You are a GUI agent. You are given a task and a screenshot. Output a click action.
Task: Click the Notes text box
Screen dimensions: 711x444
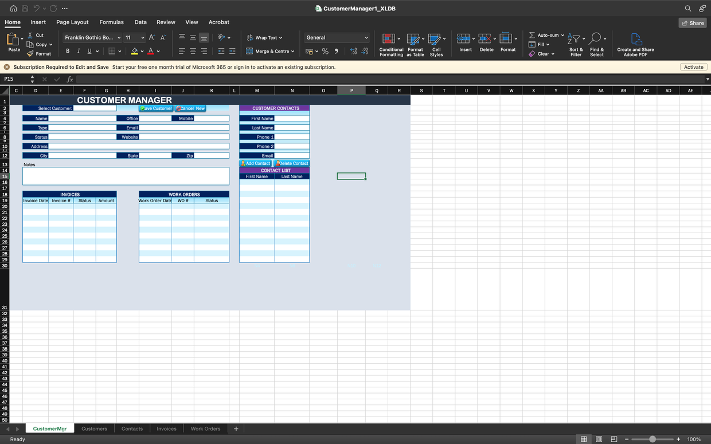click(x=126, y=176)
